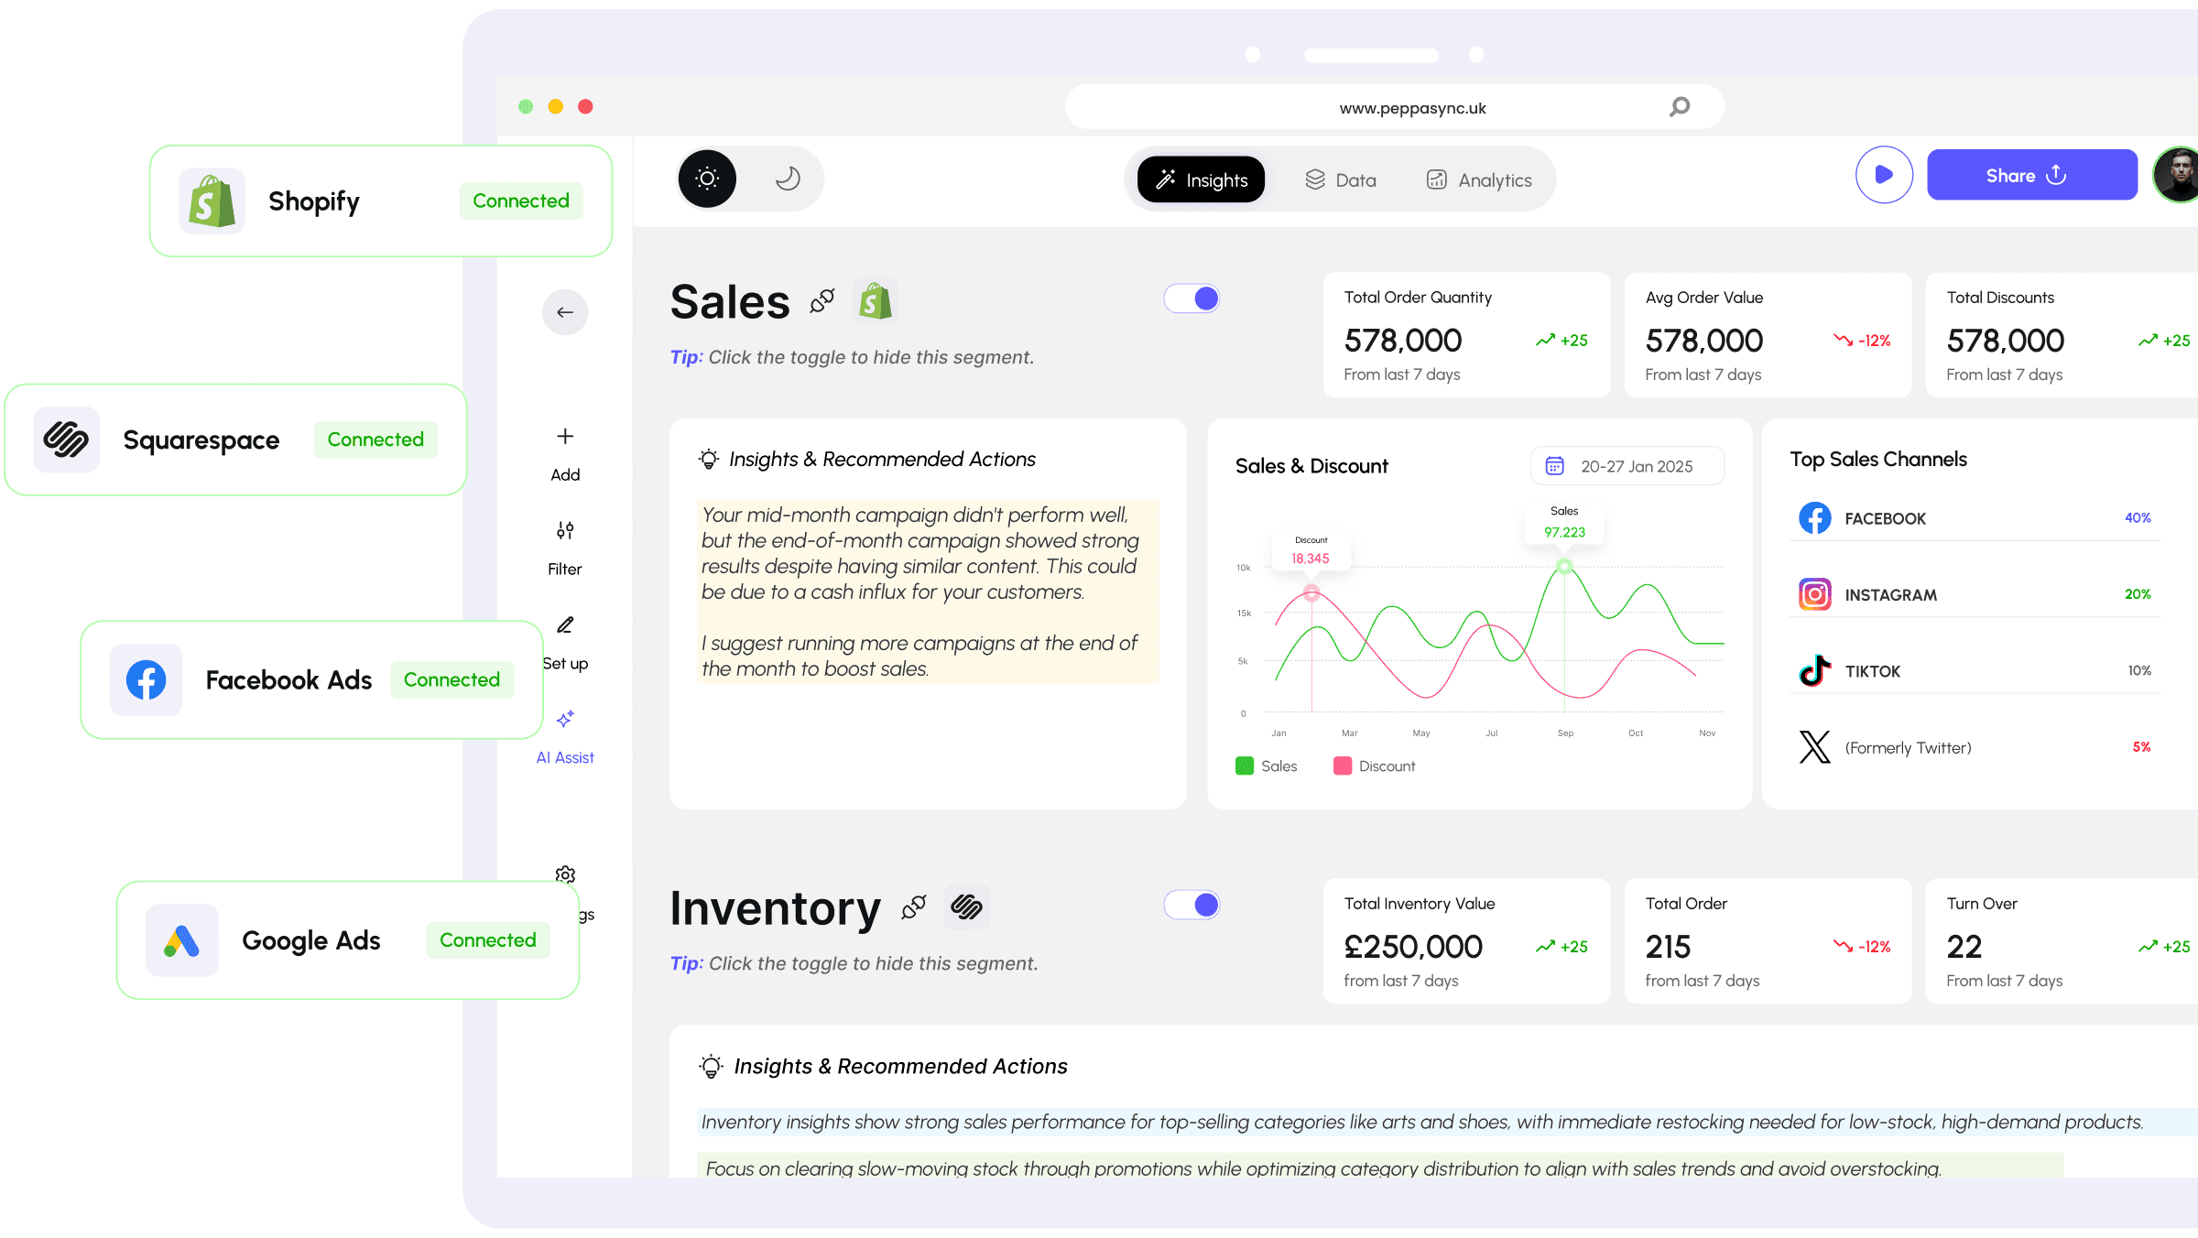This screenshot has height=1238, width=2198.
Task: Switch to dark mode moon icon
Action: 788,179
